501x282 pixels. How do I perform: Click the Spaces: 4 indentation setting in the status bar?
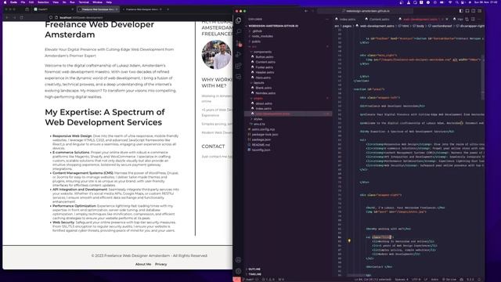pos(402,280)
